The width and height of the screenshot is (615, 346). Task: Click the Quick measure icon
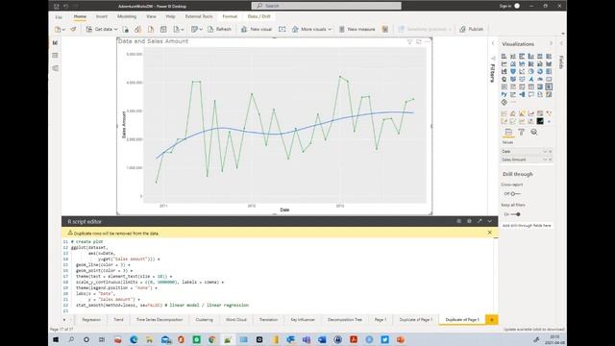[385, 30]
